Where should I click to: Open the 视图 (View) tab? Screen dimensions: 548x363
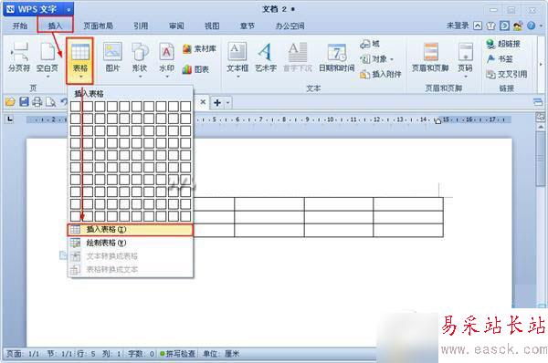pos(212,26)
